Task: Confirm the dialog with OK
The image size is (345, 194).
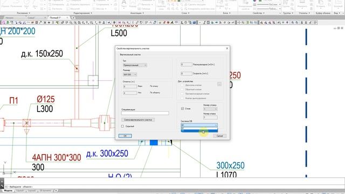Action: point(125,136)
